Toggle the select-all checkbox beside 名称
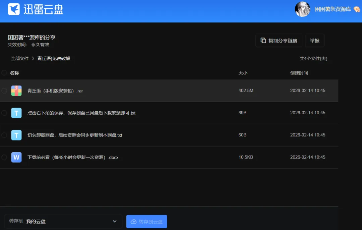This screenshot has height=230, width=362. point(4,73)
